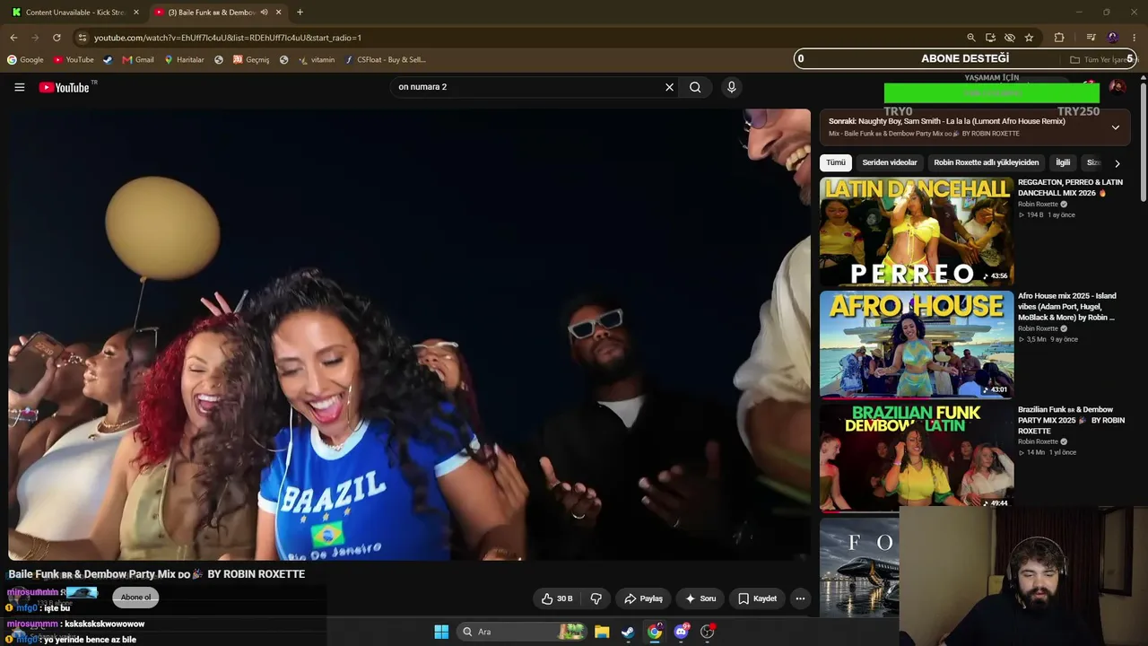
Task: Select the İlgili filter chip
Action: coord(1063,162)
